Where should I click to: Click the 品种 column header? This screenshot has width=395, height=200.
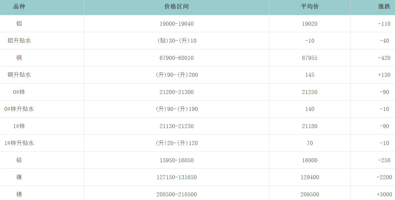[x=19, y=6]
